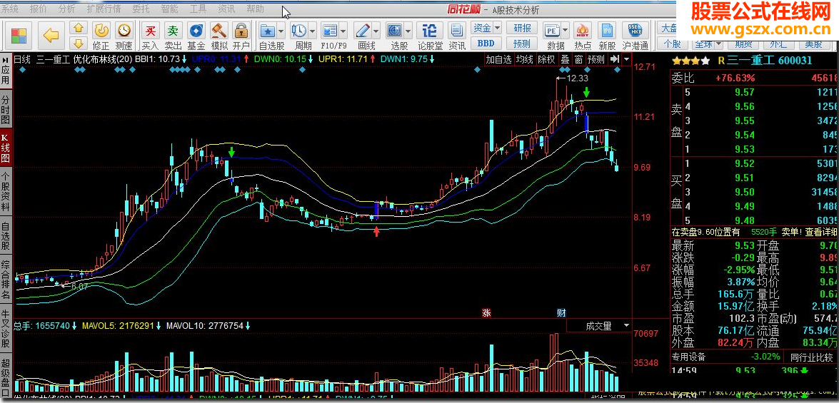Screen dimensions: 839x403
Task: Expand the 资金 dropdown arrow
Action: [x=497, y=28]
